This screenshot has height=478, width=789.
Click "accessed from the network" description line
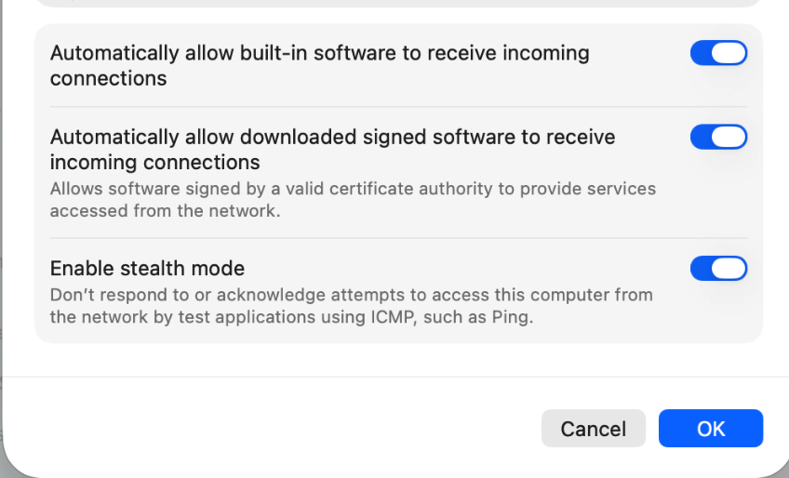click(165, 211)
